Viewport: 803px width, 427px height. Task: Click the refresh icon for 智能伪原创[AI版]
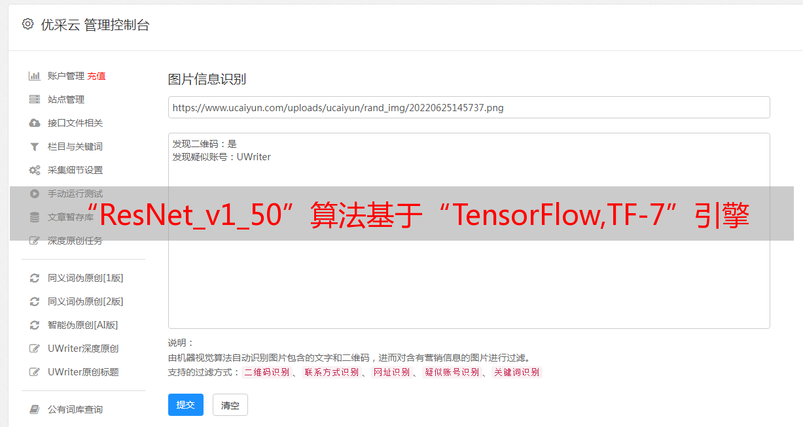click(x=35, y=325)
